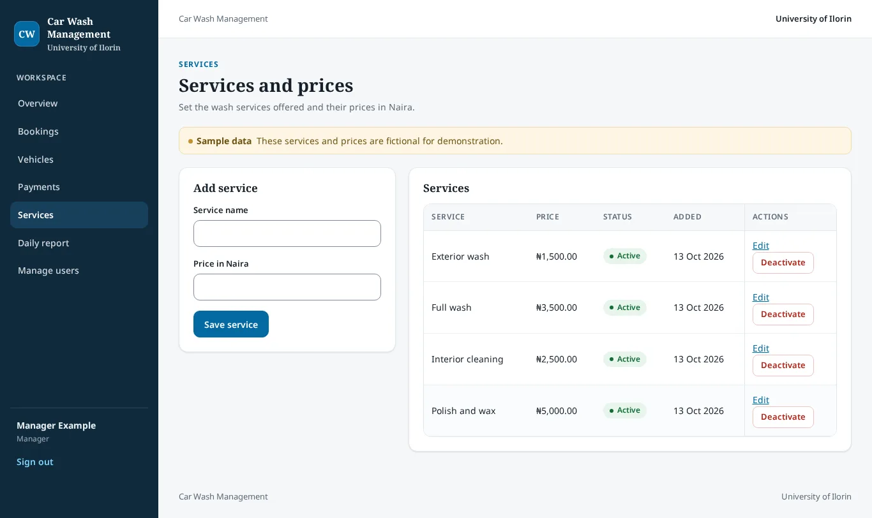Go to Manage users
The width and height of the screenshot is (872, 518).
point(79,270)
